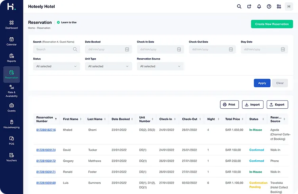Screen dimensions: 298x194
Task: Go to Reports in the sidebar
Action: (x=11, y=58)
